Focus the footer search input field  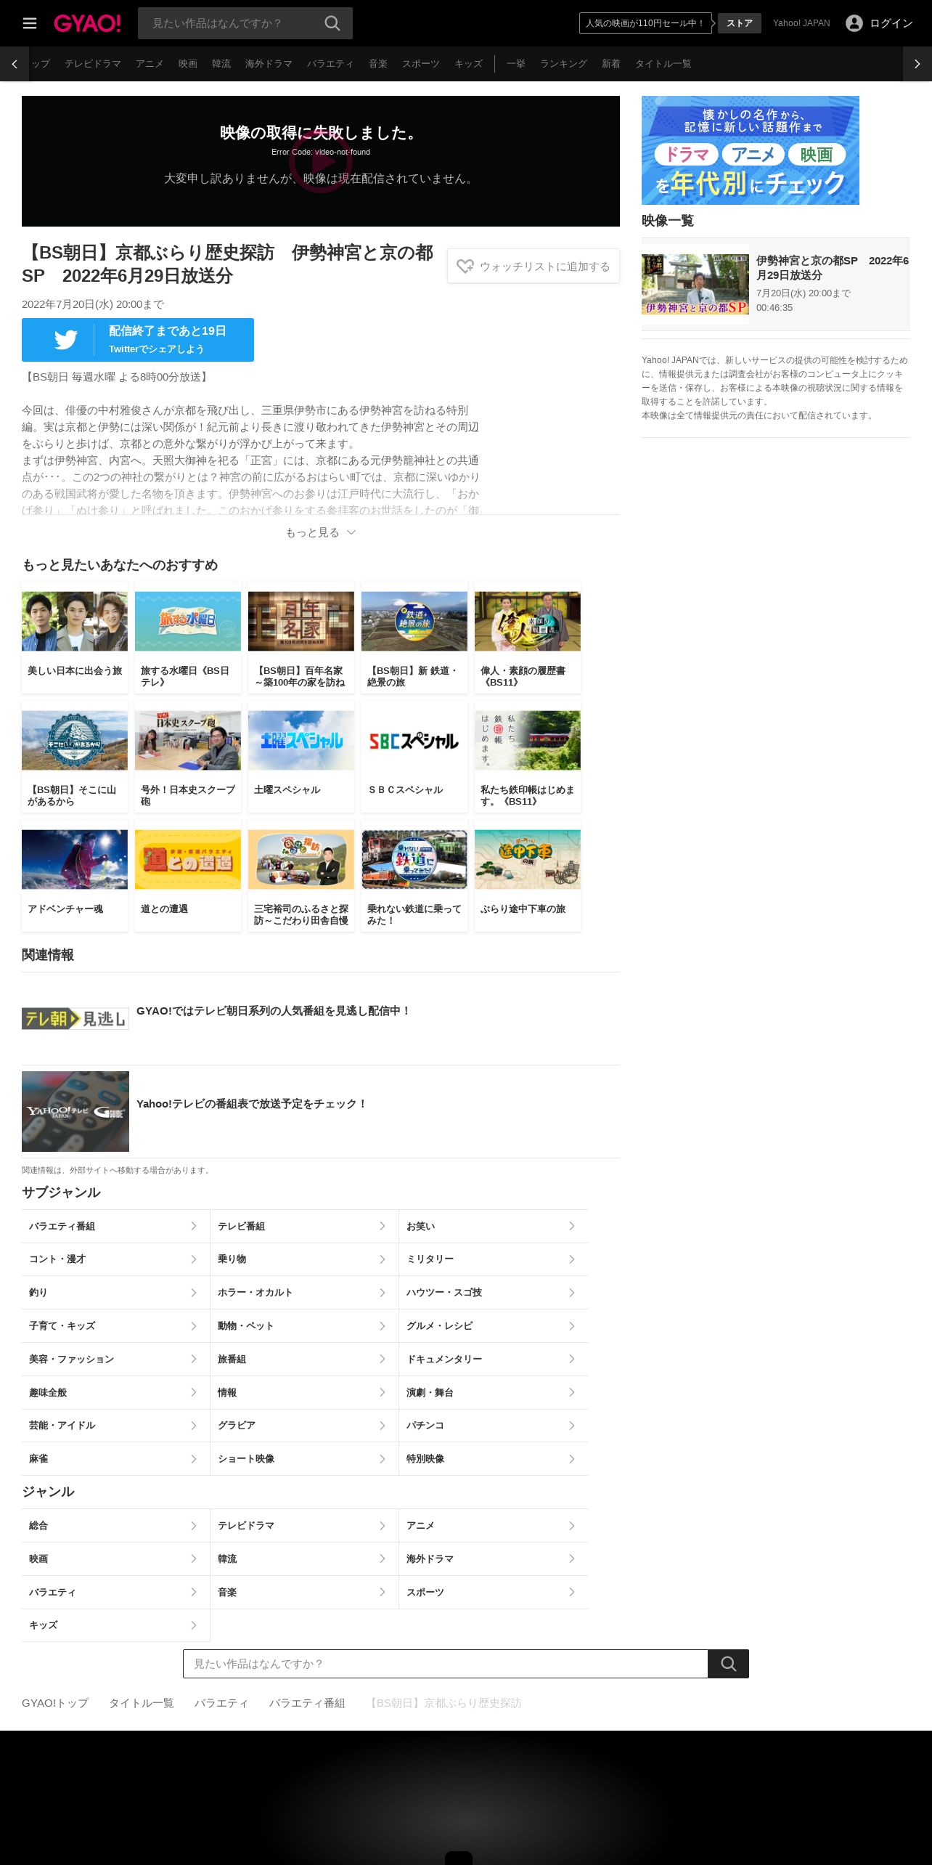pyautogui.click(x=446, y=1664)
